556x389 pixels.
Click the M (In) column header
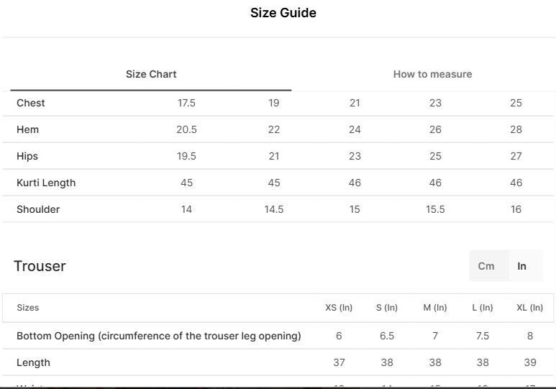(x=435, y=308)
